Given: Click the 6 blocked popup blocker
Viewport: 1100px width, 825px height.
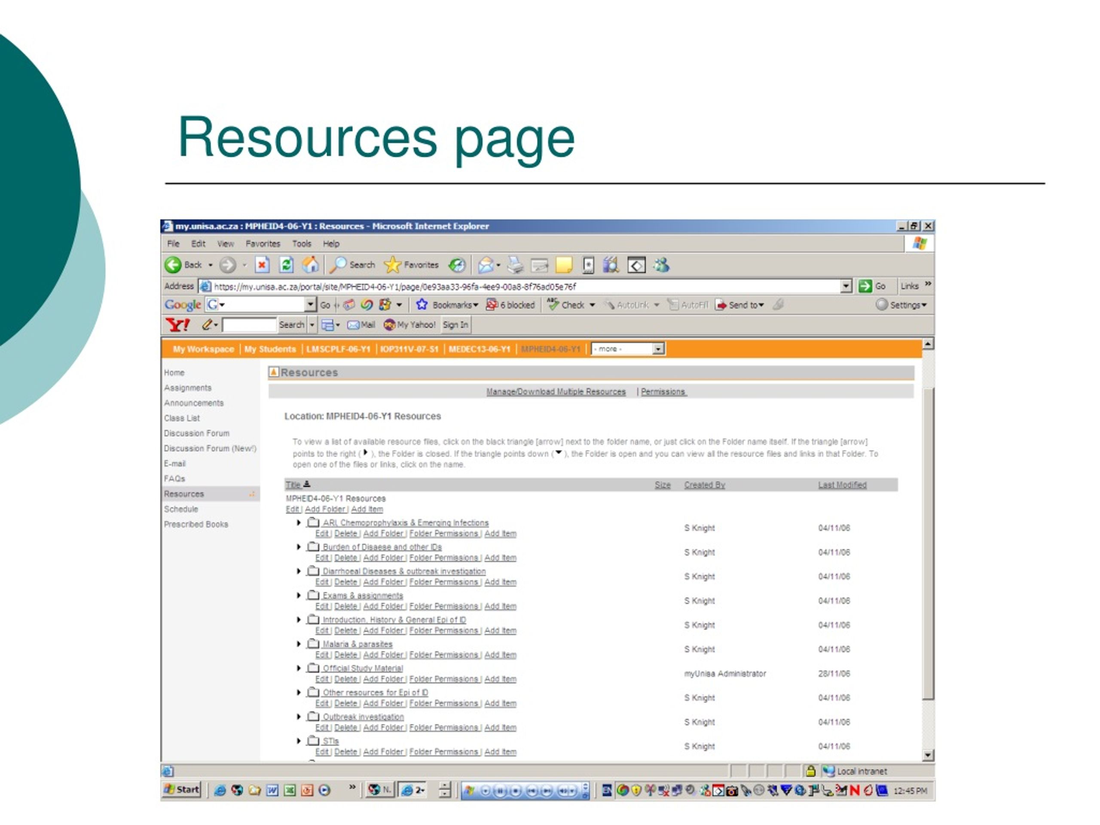Looking at the screenshot, I should point(510,305).
